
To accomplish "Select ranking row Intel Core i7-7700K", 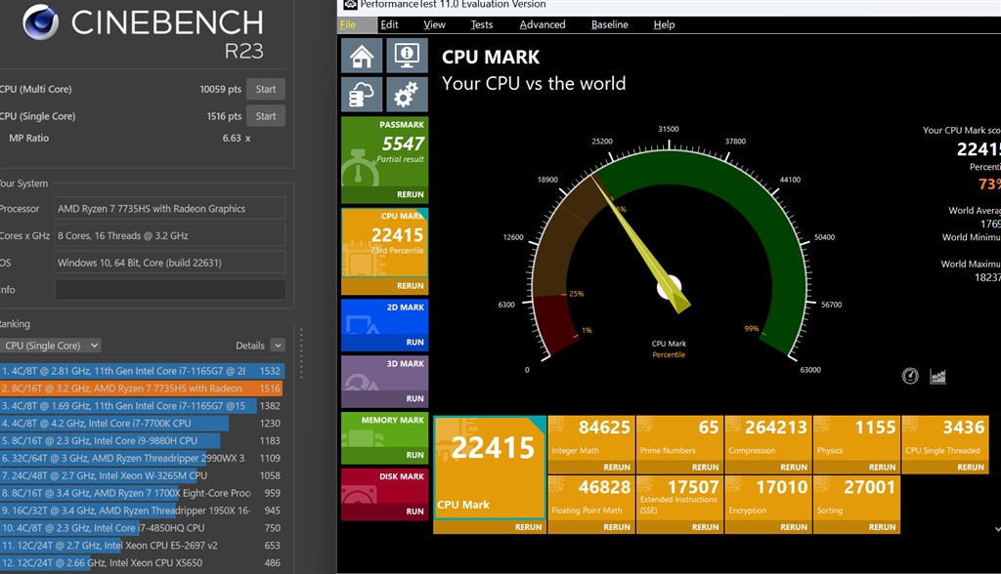I will (x=142, y=423).
